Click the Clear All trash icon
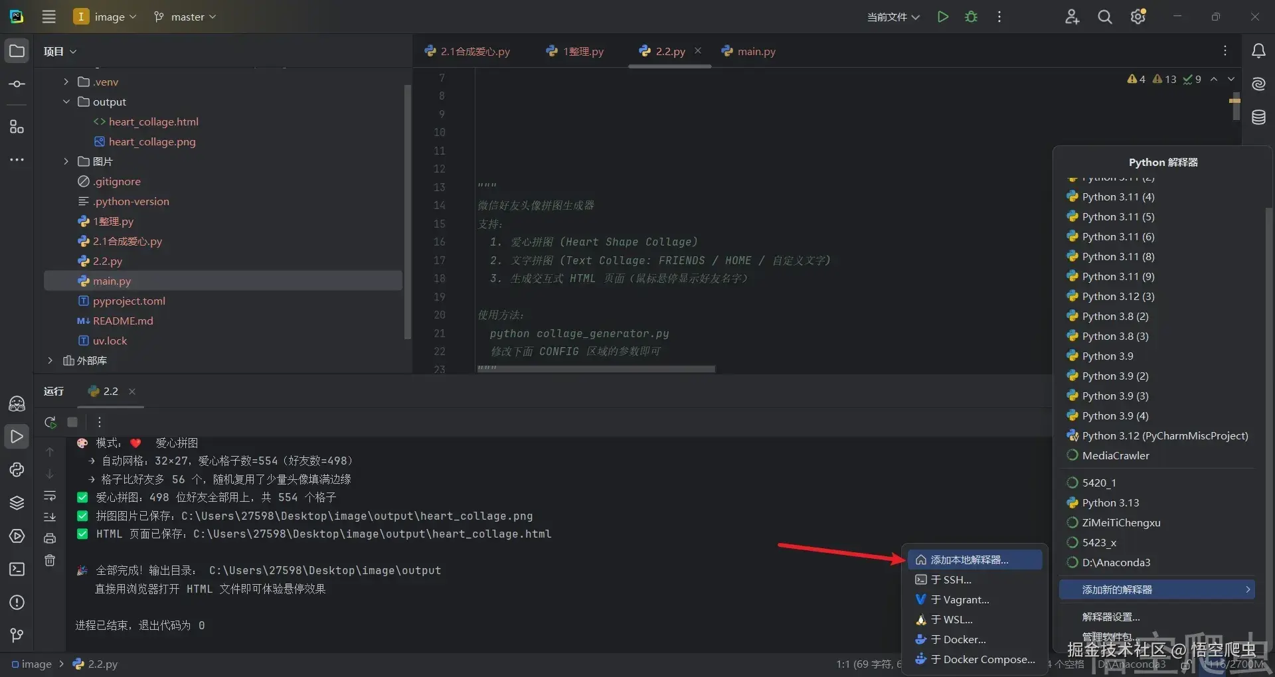 point(50,561)
